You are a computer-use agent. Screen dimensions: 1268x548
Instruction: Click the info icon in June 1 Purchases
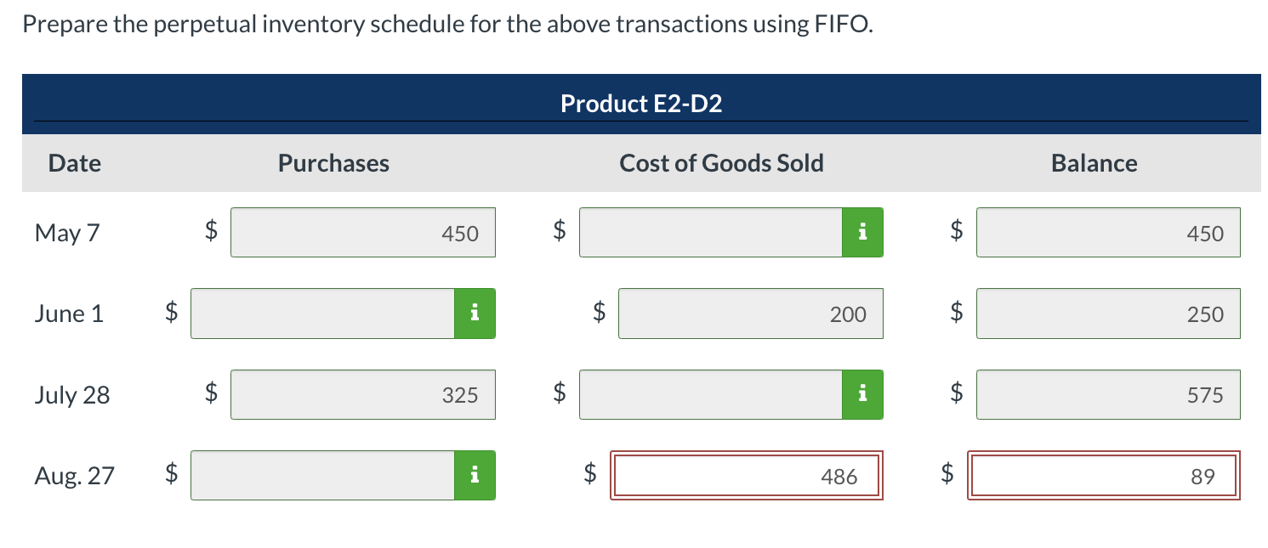pyautogui.click(x=475, y=314)
